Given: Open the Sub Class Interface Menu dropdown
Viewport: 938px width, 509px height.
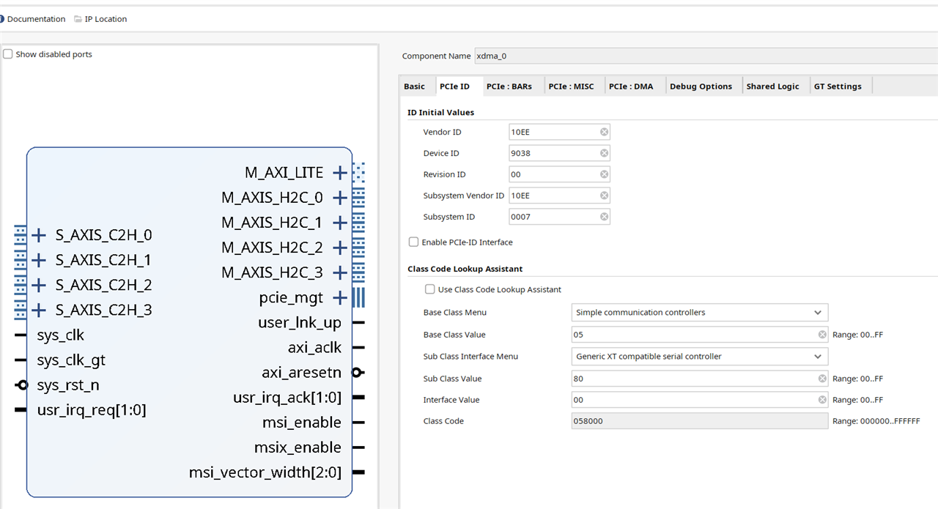Looking at the screenshot, I should point(700,357).
